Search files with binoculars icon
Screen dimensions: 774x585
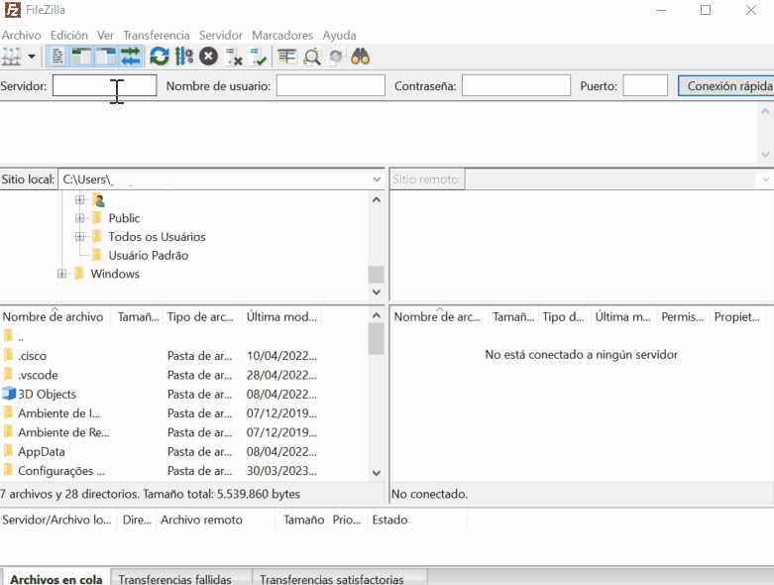pos(361,57)
